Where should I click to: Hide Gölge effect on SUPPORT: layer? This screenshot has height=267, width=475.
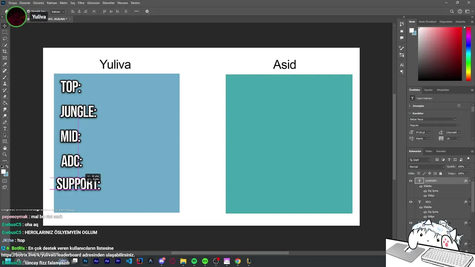pos(425,195)
